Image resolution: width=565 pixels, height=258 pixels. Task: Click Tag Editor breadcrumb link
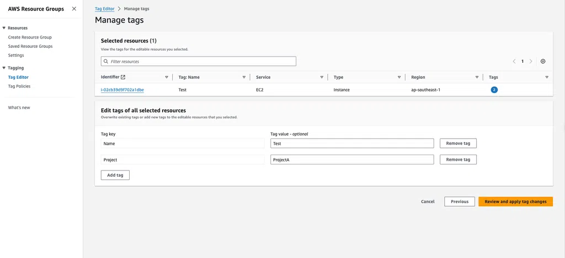104,9
